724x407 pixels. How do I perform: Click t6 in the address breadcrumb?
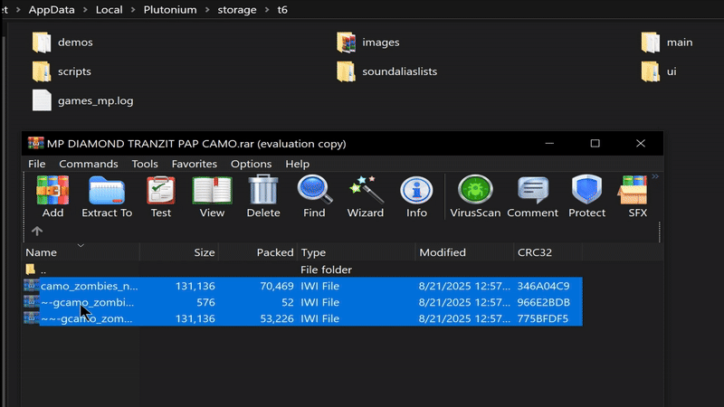[282, 10]
